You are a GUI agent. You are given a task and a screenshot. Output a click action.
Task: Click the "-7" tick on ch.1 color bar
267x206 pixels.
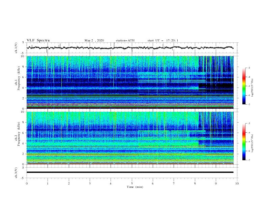248,105
